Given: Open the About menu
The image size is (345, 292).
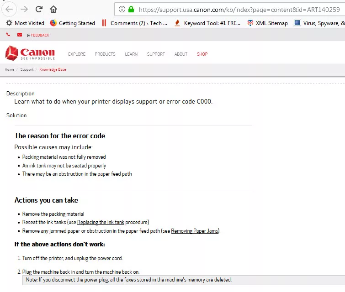Looking at the screenshot, I should [181, 54].
